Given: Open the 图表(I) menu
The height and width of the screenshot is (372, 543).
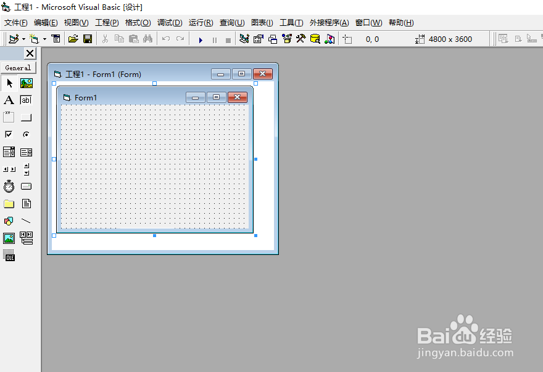Looking at the screenshot, I should [x=262, y=23].
